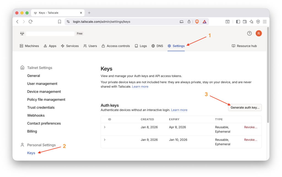The image size is (282, 177).
Task: Revoke the auth key expiring Apr 8, 2026
Action: 251,127
